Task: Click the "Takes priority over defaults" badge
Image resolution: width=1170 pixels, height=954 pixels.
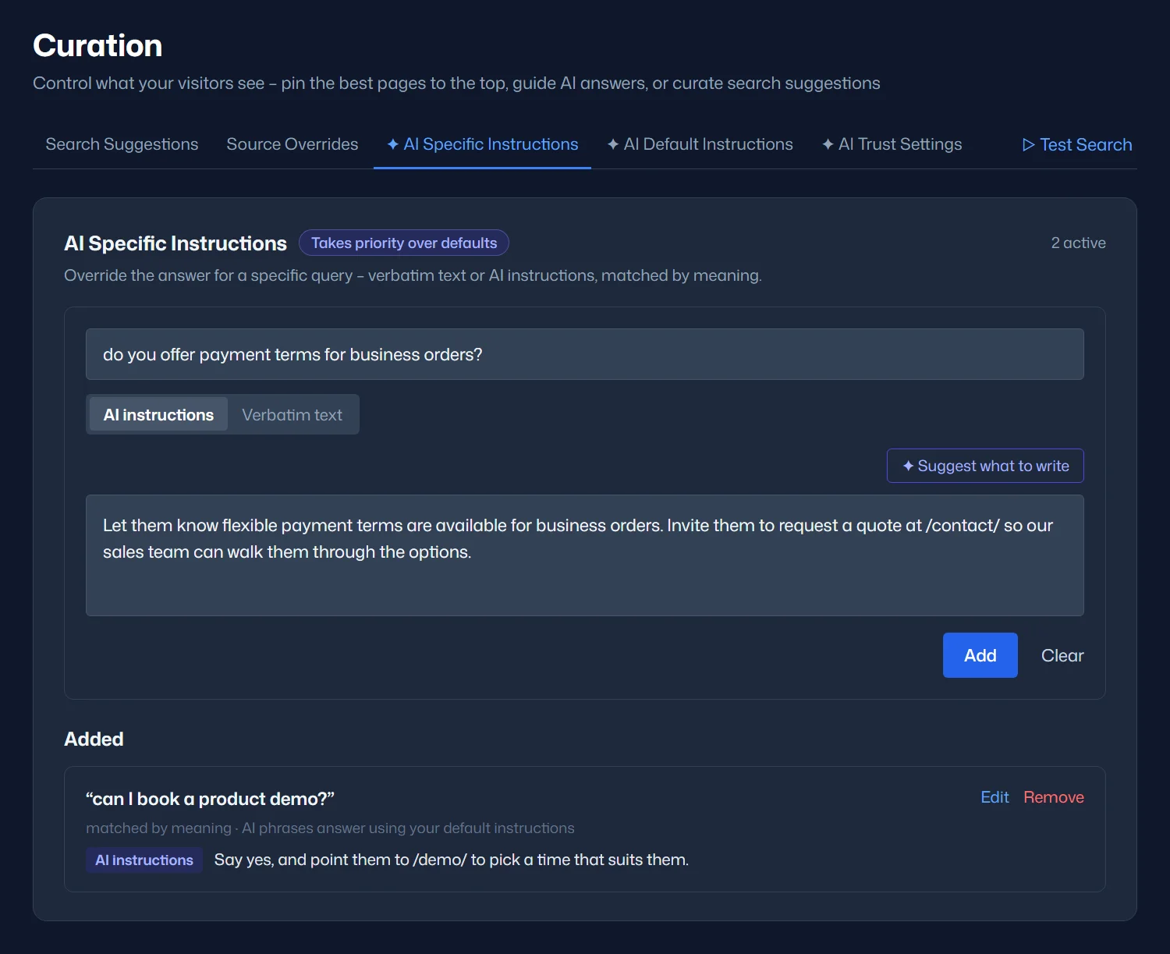Action: point(404,243)
